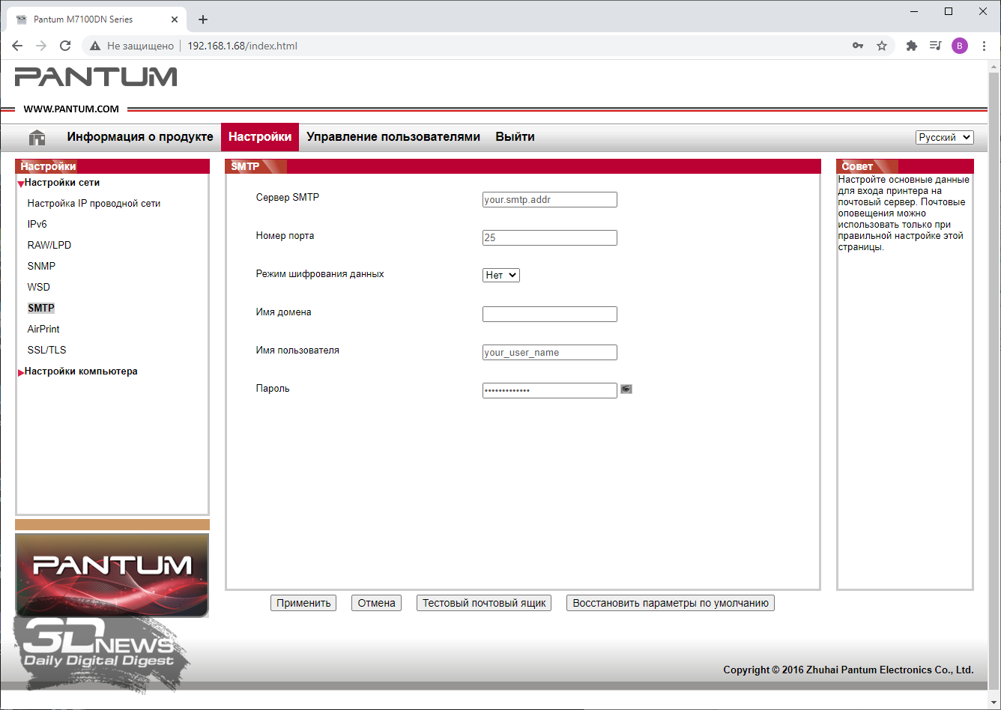Click browser back arrow
1001x710 pixels.
pyautogui.click(x=17, y=46)
